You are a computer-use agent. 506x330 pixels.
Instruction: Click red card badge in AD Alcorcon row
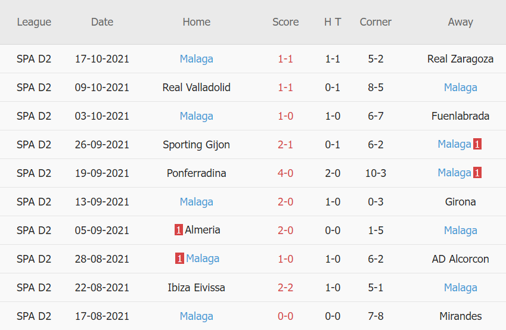click(179, 259)
